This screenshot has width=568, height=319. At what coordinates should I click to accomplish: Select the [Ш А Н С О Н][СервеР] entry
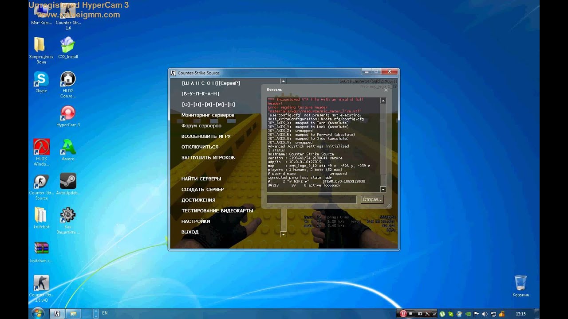pos(211,83)
